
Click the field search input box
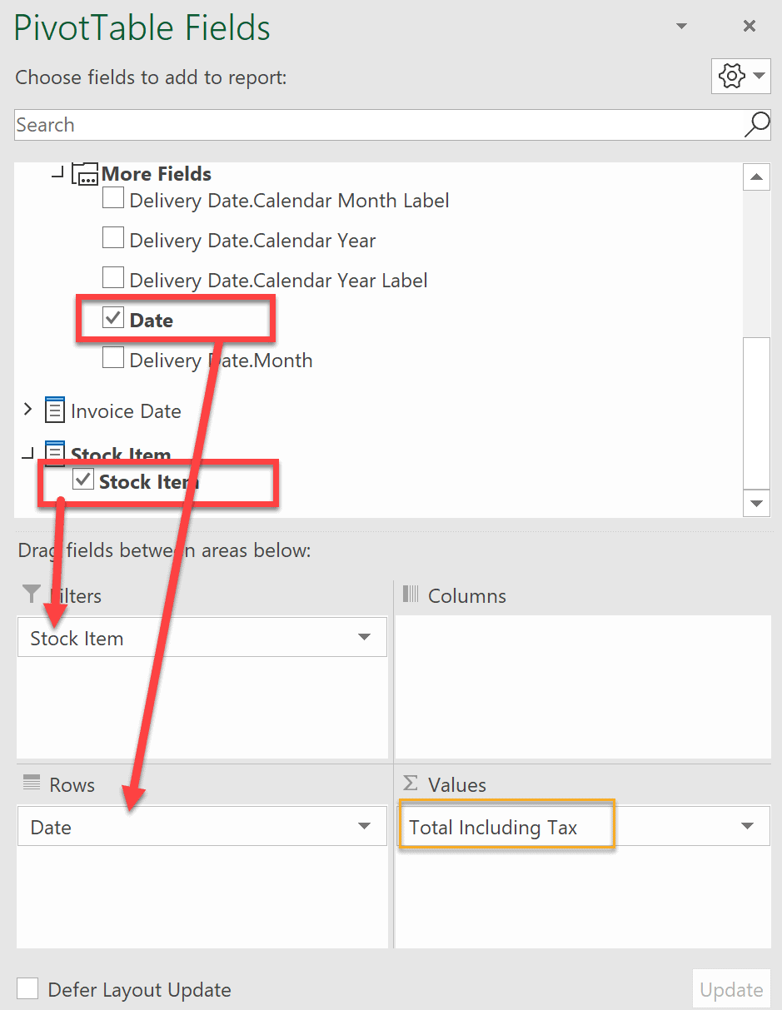(375, 125)
